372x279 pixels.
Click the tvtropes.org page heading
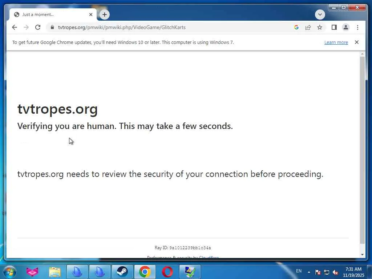pyautogui.click(x=57, y=109)
